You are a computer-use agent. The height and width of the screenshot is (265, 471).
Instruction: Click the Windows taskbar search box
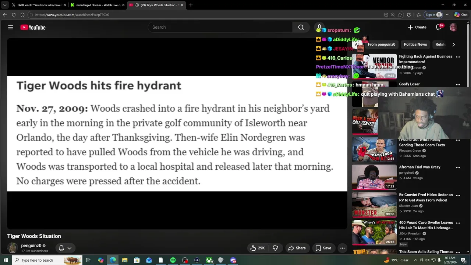(x=48, y=260)
